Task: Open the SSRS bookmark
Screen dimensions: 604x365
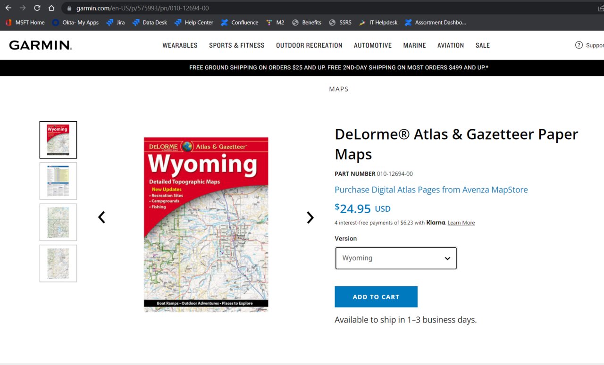Action: pyautogui.click(x=340, y=22)
